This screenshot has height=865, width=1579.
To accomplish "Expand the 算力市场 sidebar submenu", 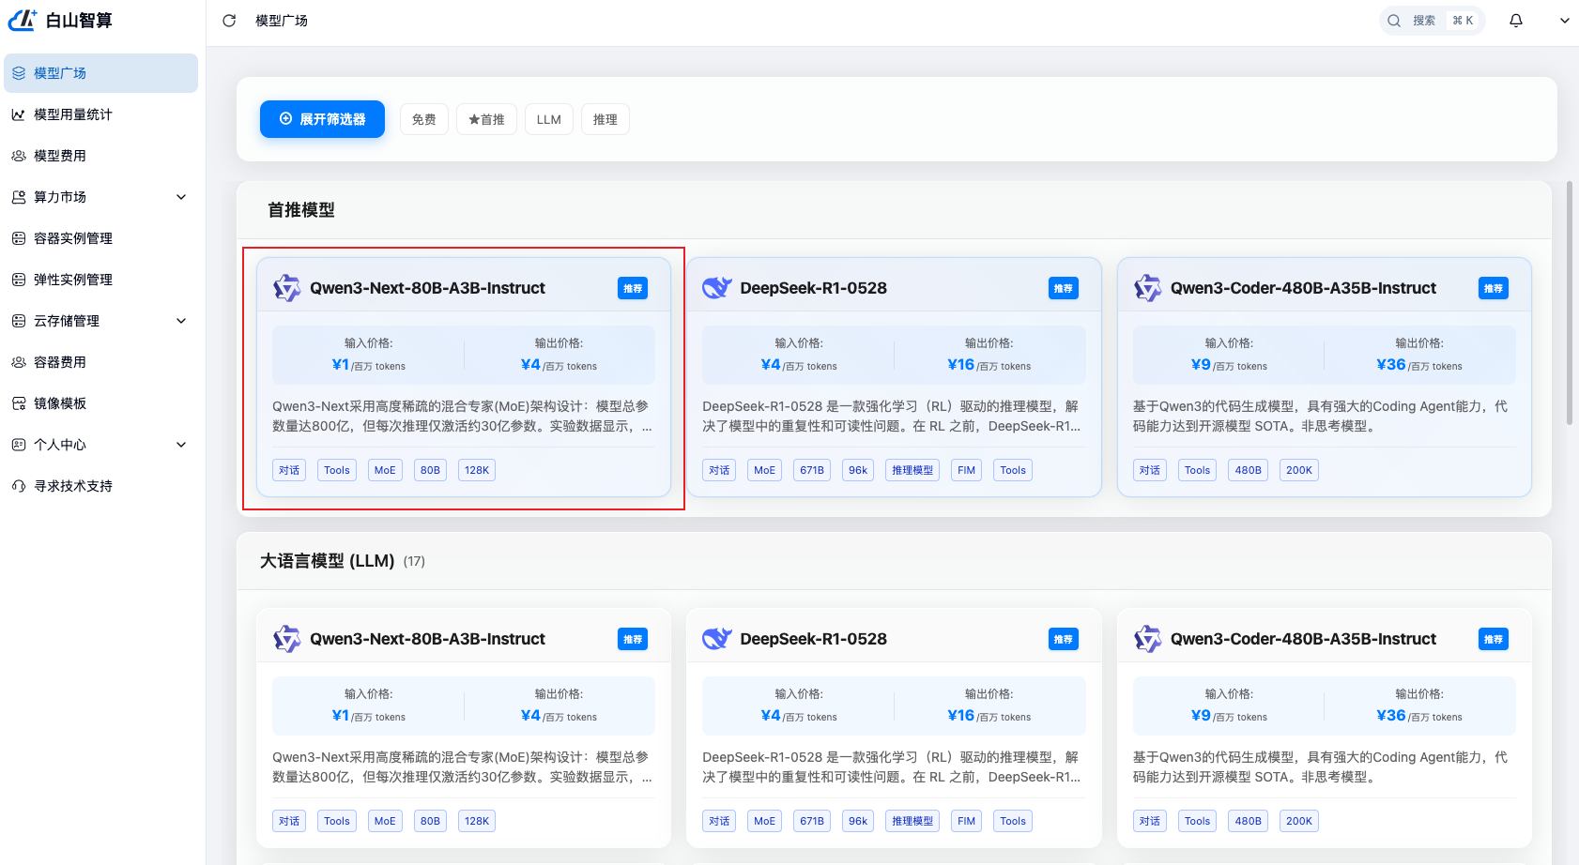I will point(181,197).
